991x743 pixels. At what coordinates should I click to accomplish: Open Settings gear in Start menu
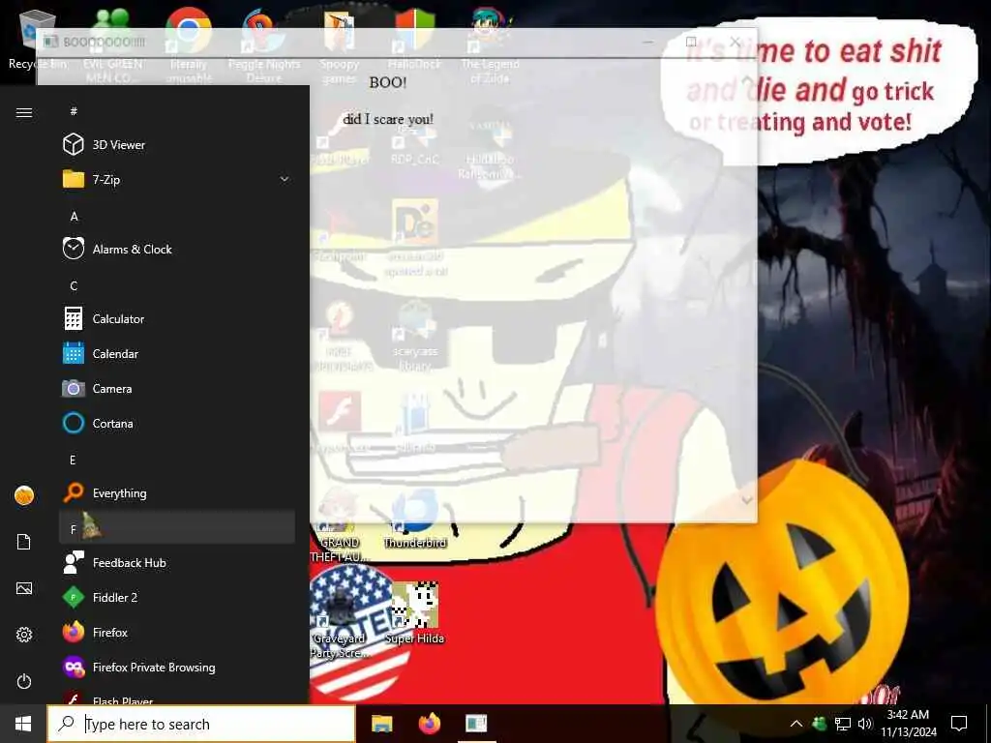tap(24, 635)
